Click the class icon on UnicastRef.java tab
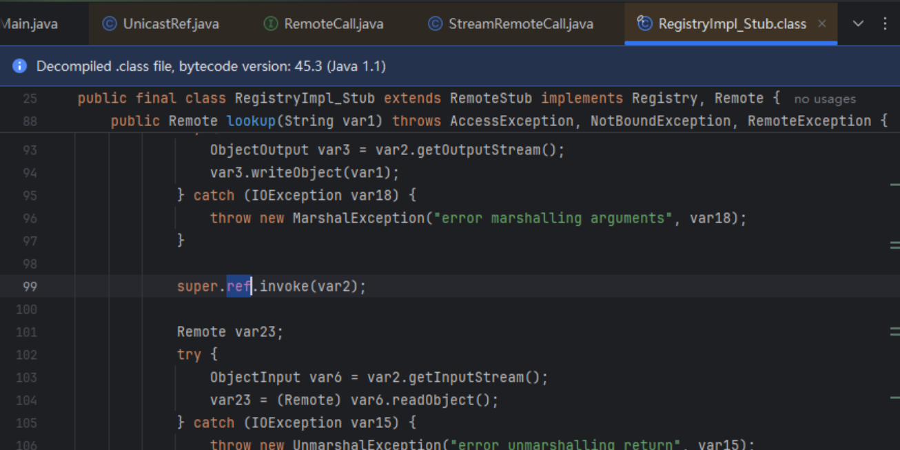 (x=109, y=24)
